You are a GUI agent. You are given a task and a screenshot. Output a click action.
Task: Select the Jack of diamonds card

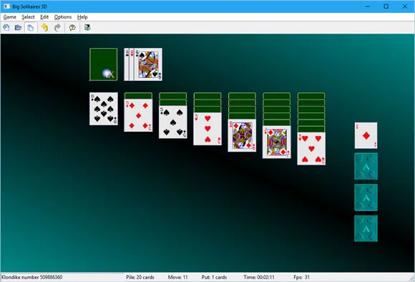[277, 142]
